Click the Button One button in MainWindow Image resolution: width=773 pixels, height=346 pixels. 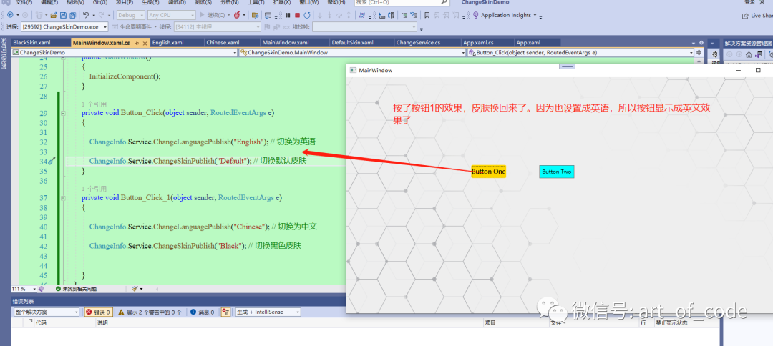[x=489, y=172]
